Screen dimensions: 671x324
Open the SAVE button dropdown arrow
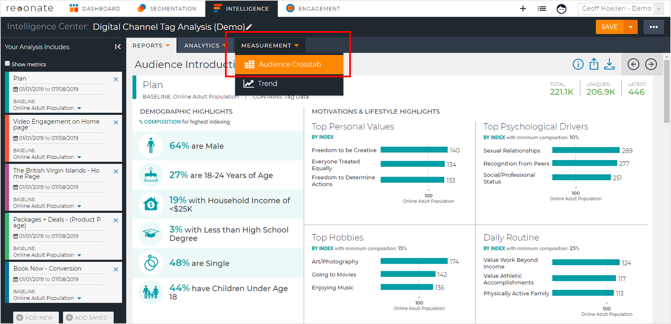click(630, 27)
